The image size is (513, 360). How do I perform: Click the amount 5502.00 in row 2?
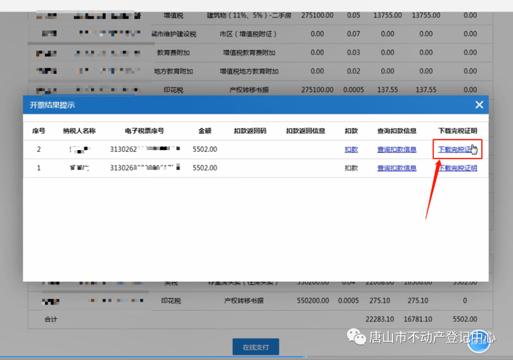205,149
